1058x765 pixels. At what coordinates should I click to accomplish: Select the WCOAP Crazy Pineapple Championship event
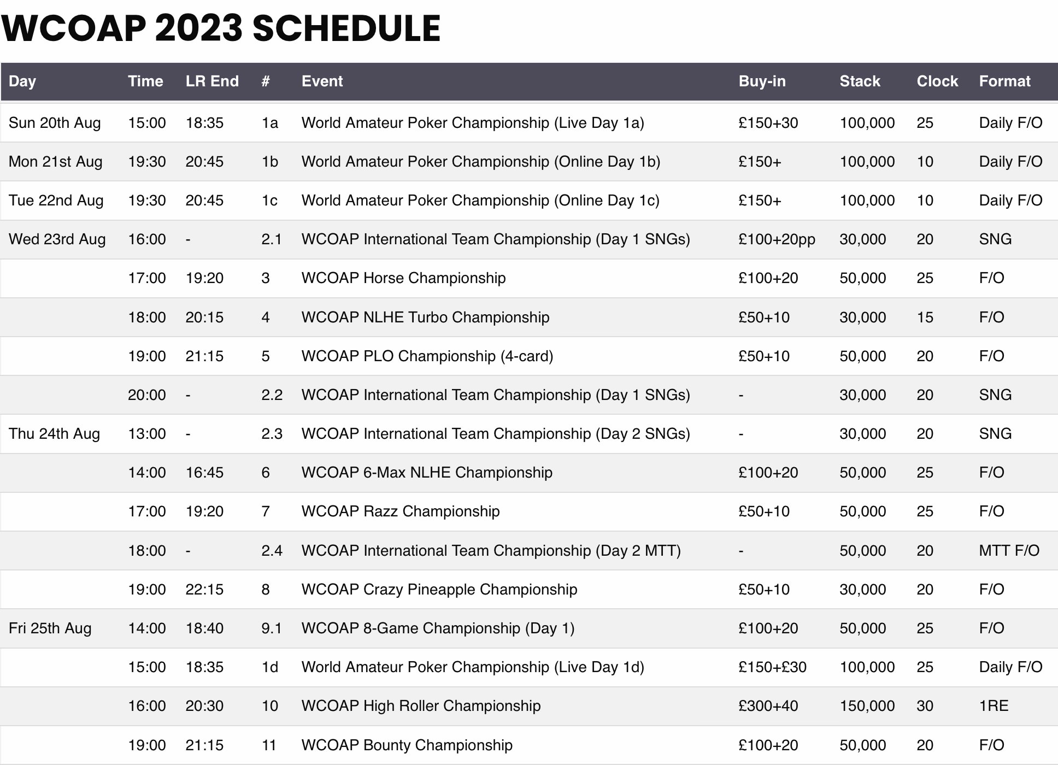(x=439, y=590)
